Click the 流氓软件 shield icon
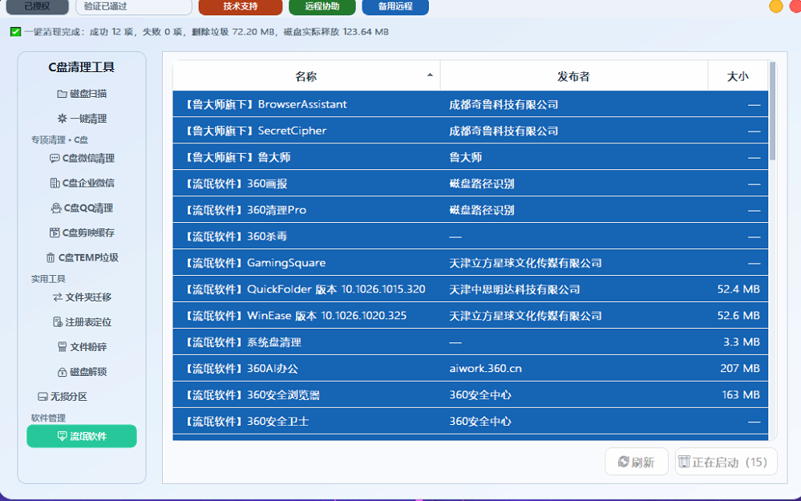Screen dimensions: 801x501 pos(62,436)
